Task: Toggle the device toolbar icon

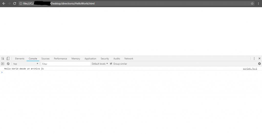Action: [x=8, y=59]
